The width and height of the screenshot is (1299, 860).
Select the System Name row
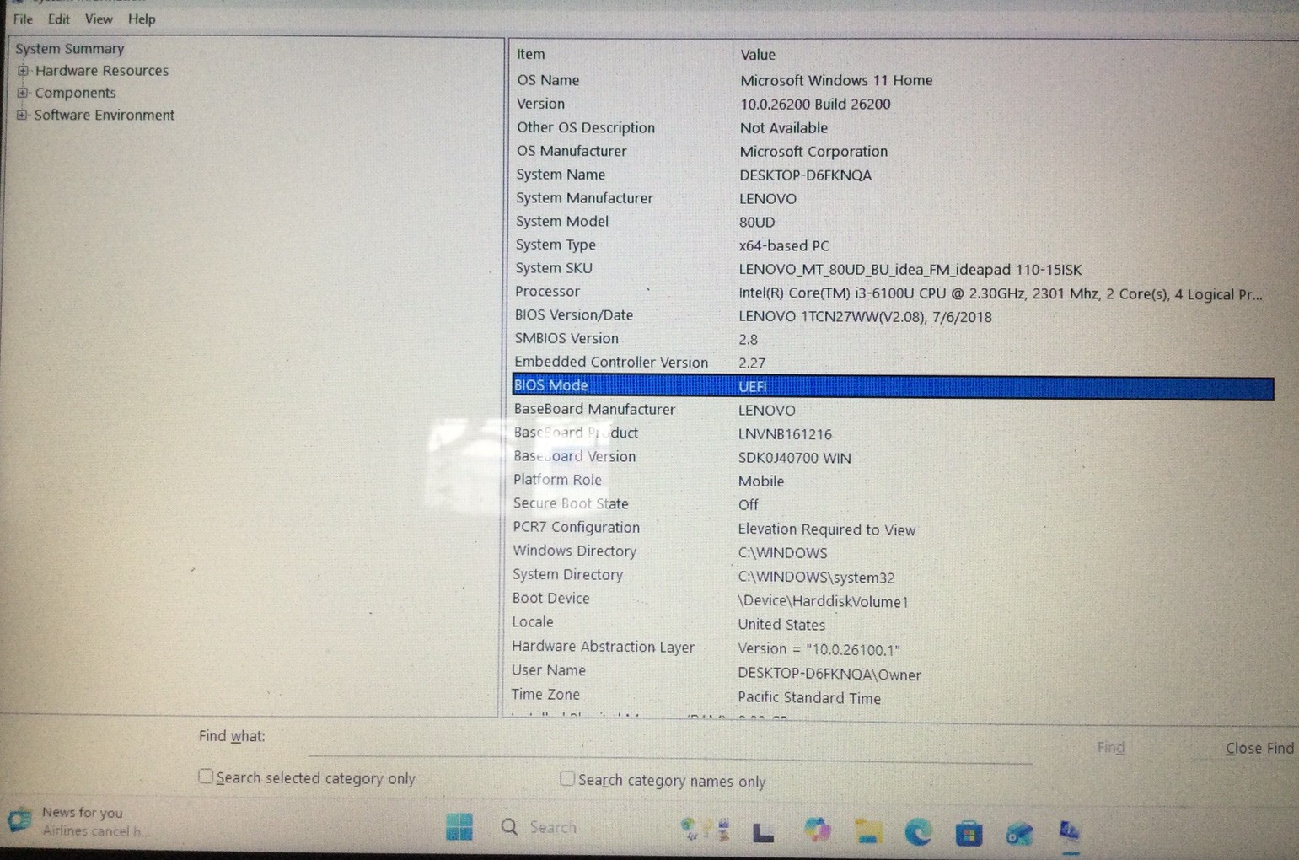click(x=894, y=175)
